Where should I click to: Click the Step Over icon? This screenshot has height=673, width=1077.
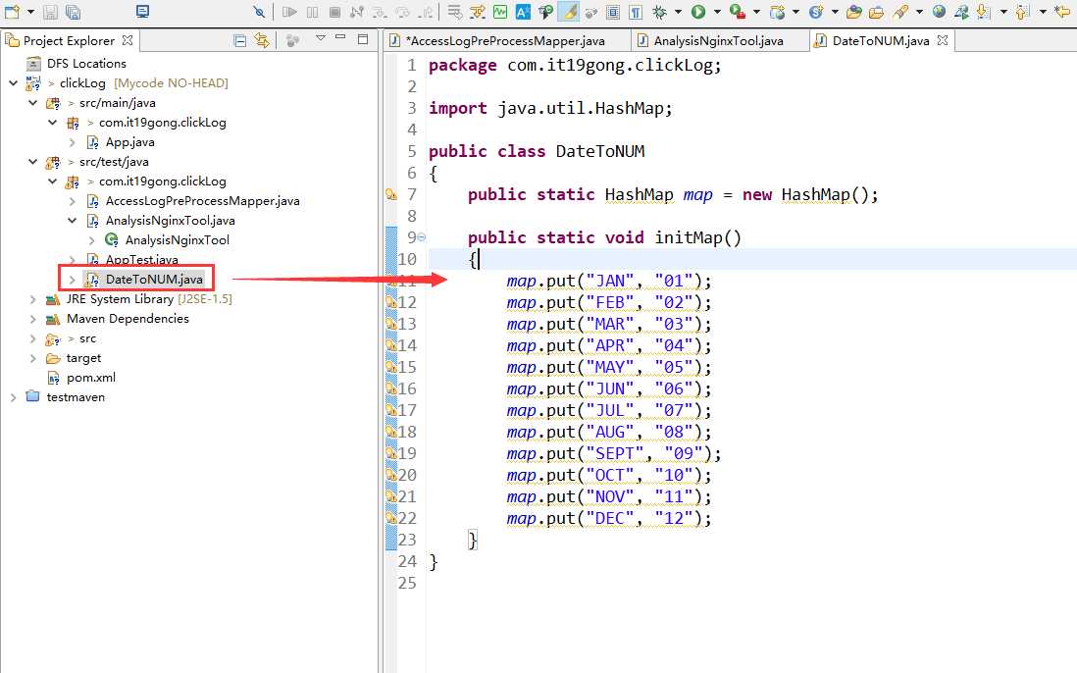[x=402, y=12]
